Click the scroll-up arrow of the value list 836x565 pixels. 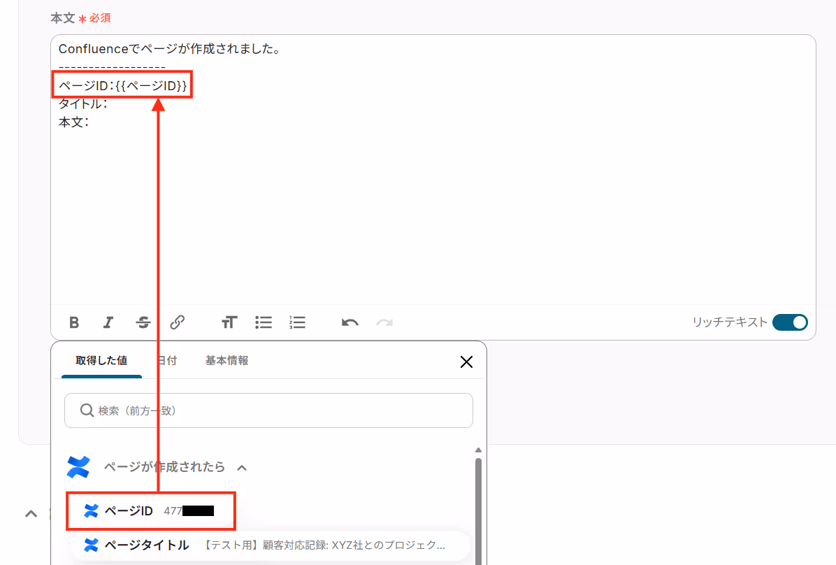click(478, 450)
